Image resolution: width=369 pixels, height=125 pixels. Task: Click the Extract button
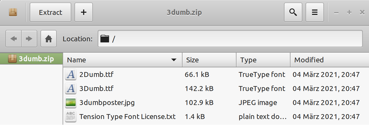click(50, 12)
